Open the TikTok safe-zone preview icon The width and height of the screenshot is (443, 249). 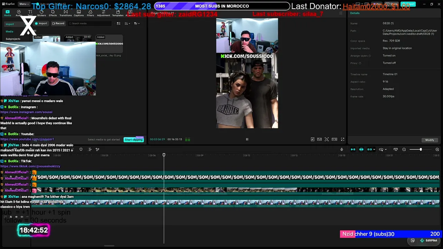(x=313, y=139)
